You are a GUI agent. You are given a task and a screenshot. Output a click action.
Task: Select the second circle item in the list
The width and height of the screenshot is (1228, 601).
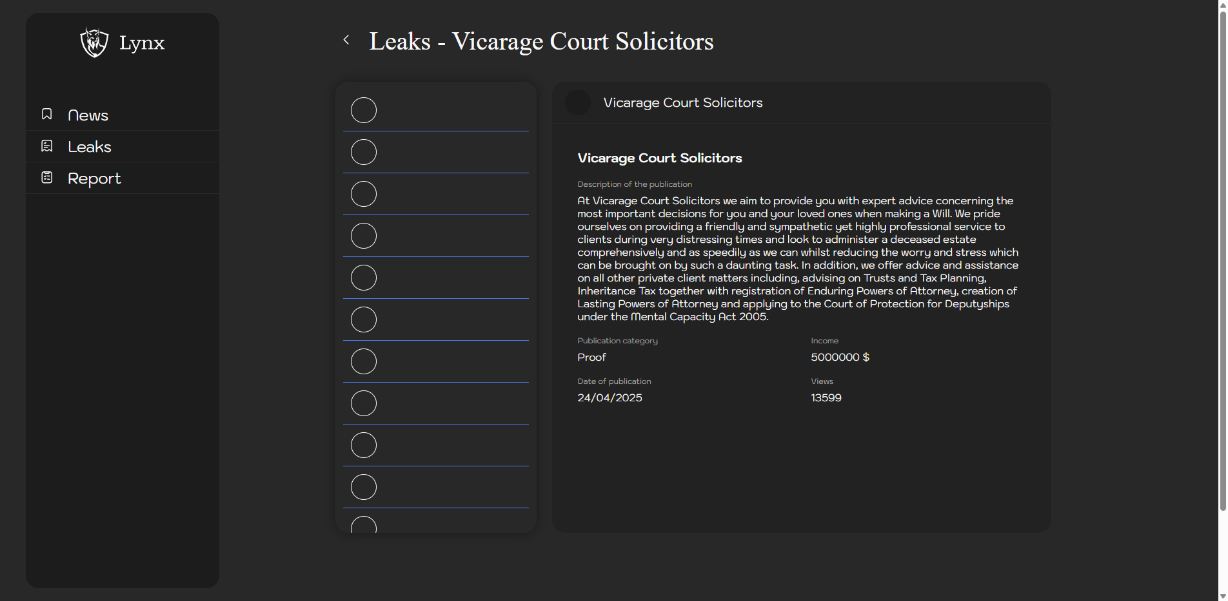364,152
